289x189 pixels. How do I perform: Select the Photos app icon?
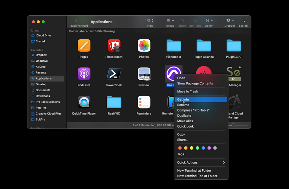coord(144,45)
